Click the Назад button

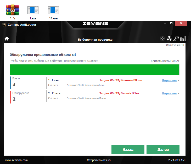[x=128, y=149]
